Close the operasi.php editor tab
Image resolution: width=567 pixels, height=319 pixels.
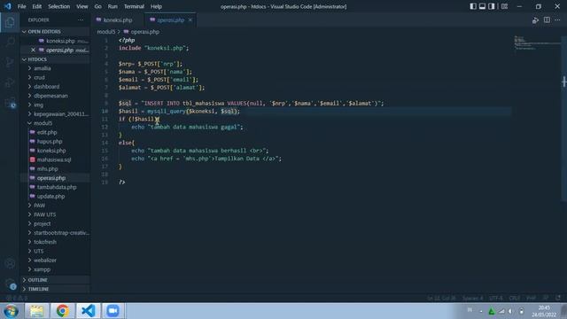(190, 19)
